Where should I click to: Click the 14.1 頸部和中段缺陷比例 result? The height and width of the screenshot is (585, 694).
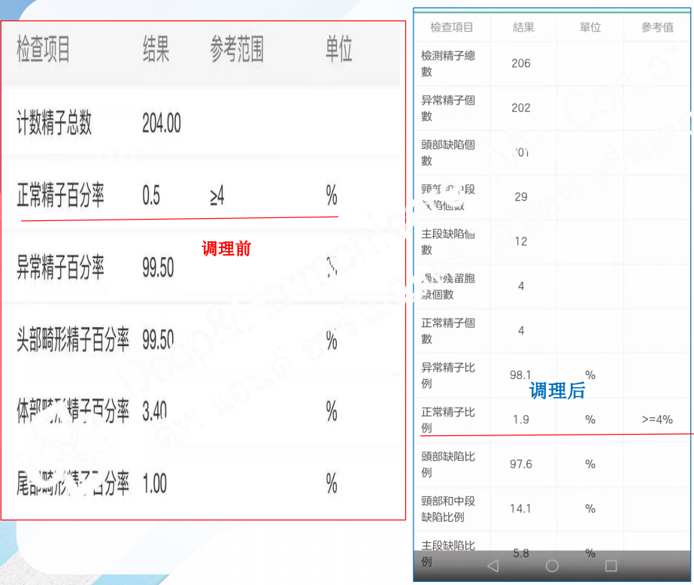pyautogui.click(x=518, y=509)
